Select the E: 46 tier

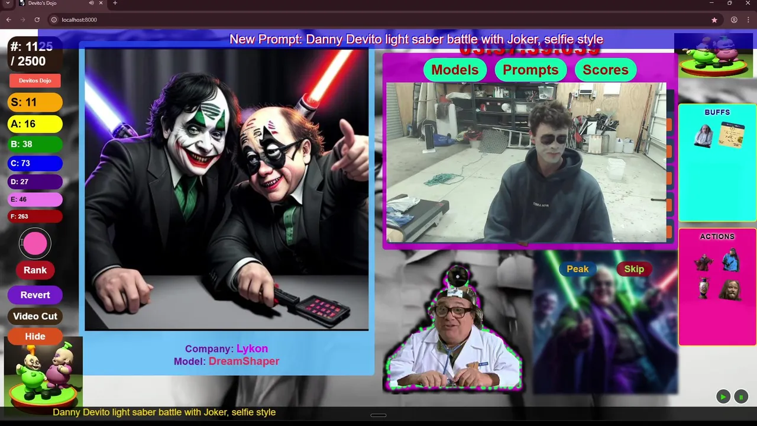pos(35,199)
